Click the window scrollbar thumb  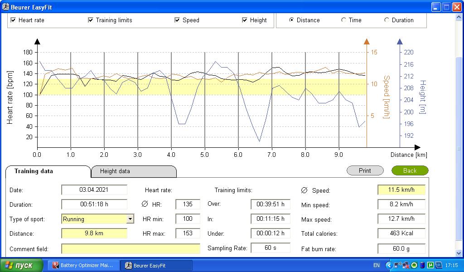tap(459, 148)
